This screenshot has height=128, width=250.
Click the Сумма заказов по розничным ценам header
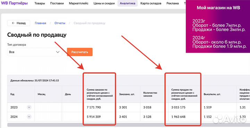(100, 94)
